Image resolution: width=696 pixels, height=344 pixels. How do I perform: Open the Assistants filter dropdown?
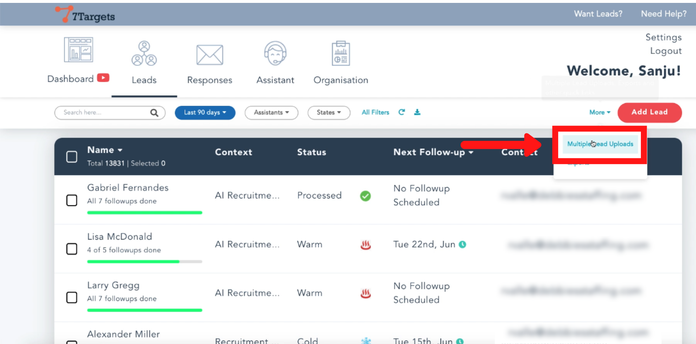271,113
